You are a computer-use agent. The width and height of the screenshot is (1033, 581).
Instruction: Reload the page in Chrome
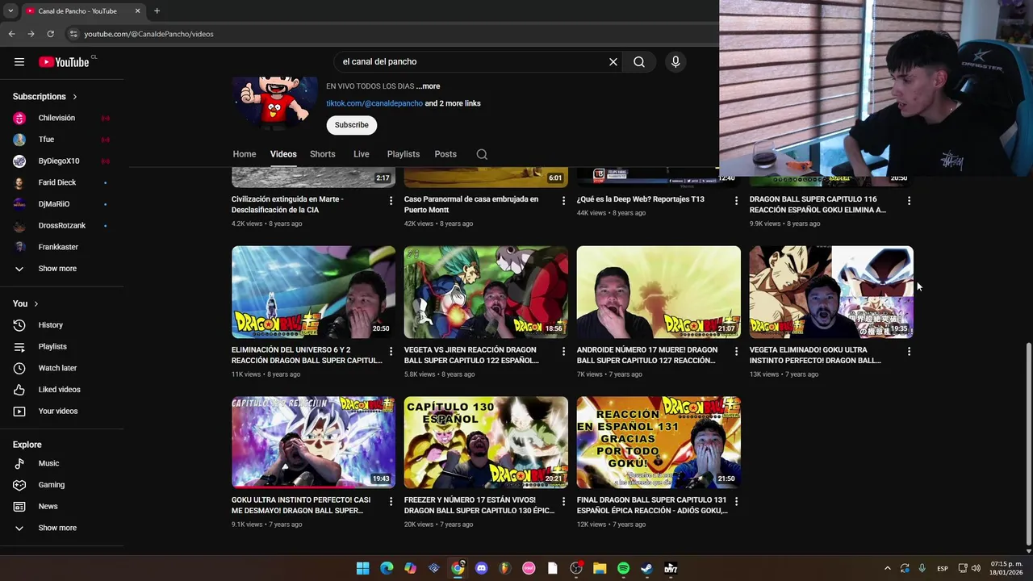click(x=50, y=34)
